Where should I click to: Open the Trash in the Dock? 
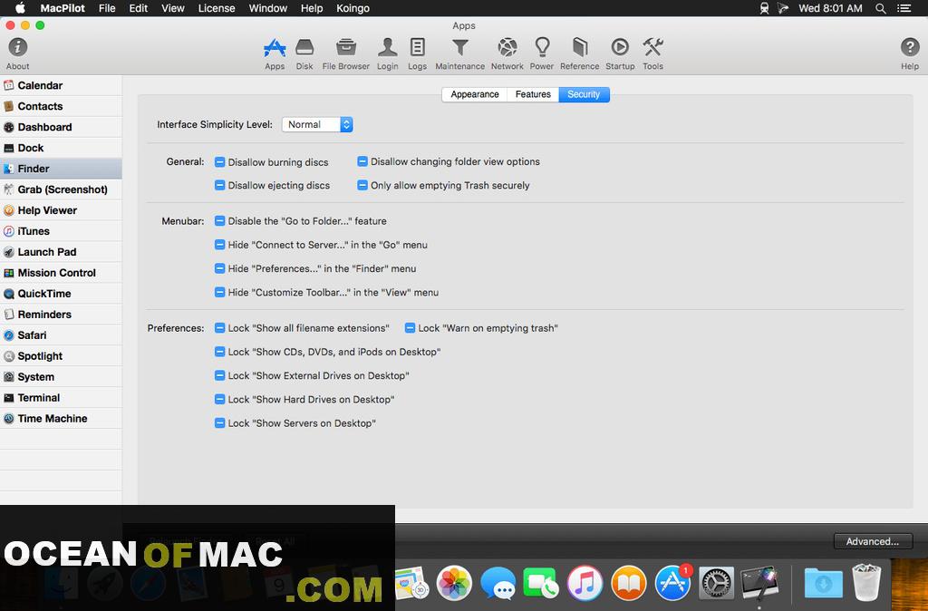point(866,582)
